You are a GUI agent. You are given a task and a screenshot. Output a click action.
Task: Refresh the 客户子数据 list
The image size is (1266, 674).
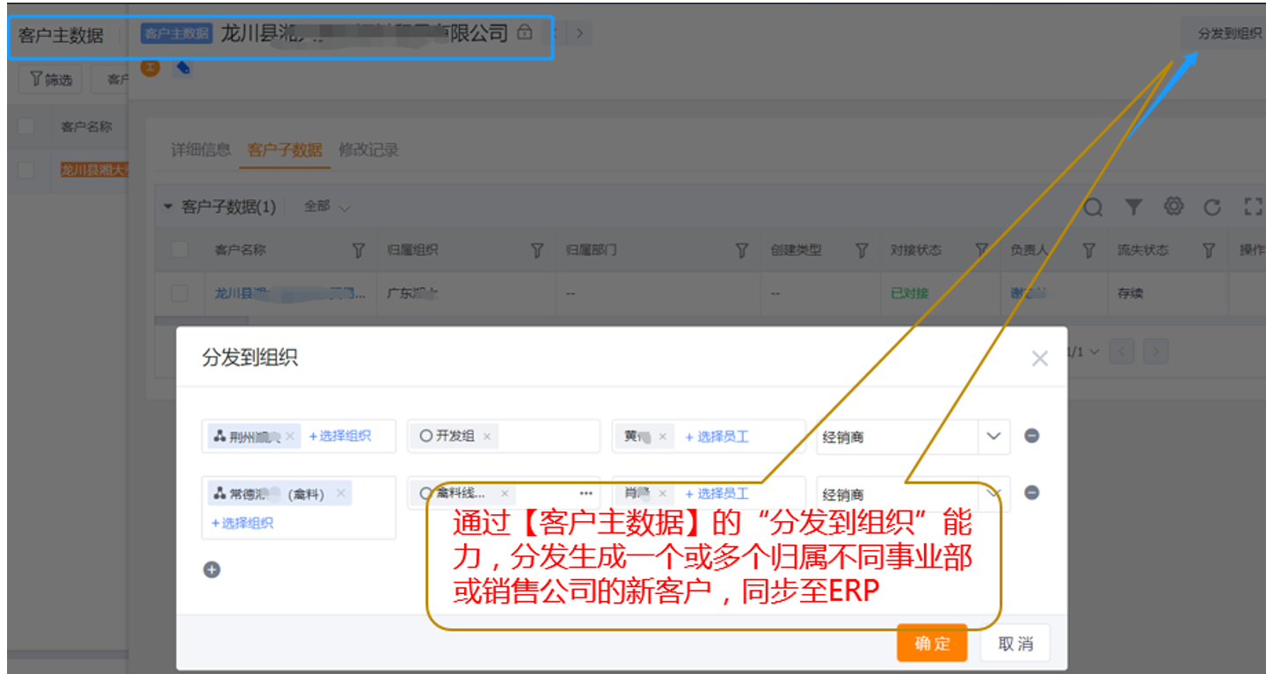pos(1212,207)
